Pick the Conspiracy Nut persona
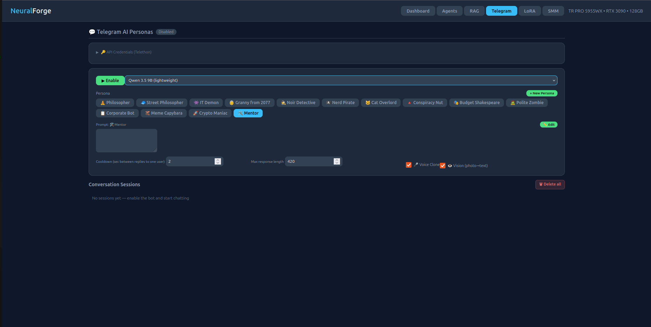 click(425, 103)
